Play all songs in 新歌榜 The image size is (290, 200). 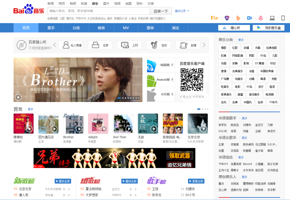point(63,181)
